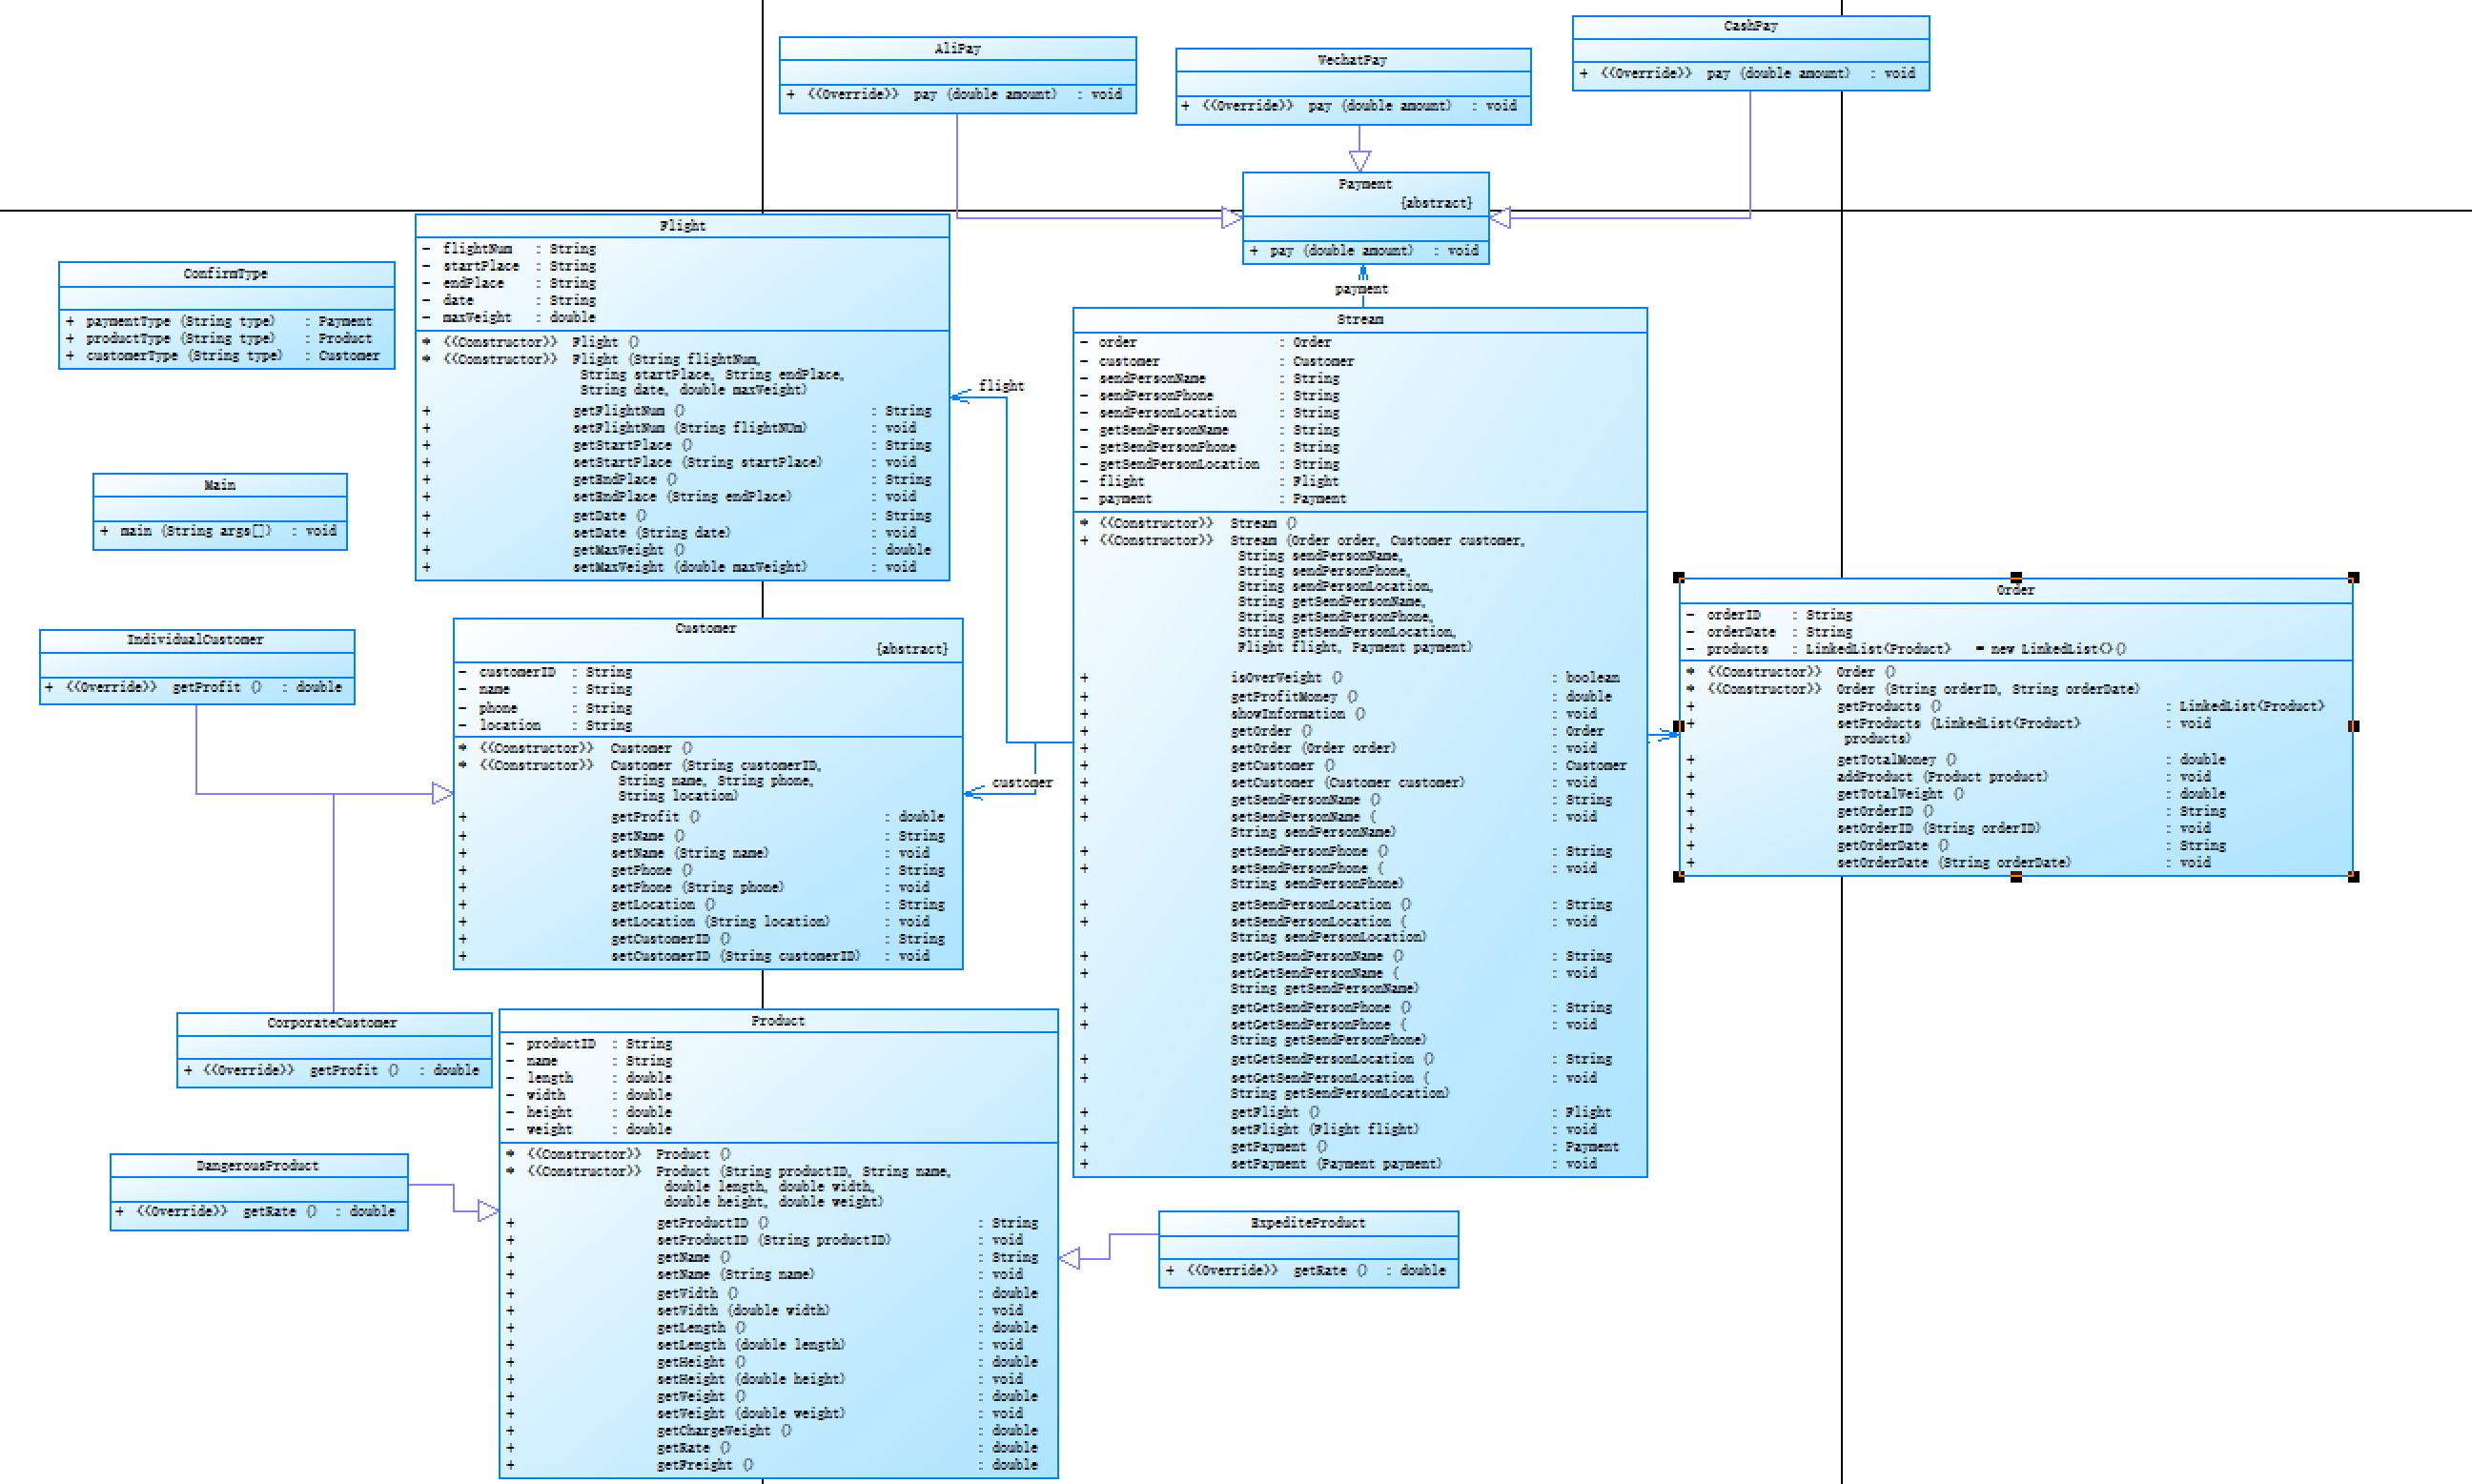Screen dimensions: 2472x1484
Task: Select the 'payment' association label under Payment
Action: click(1361, 290)
